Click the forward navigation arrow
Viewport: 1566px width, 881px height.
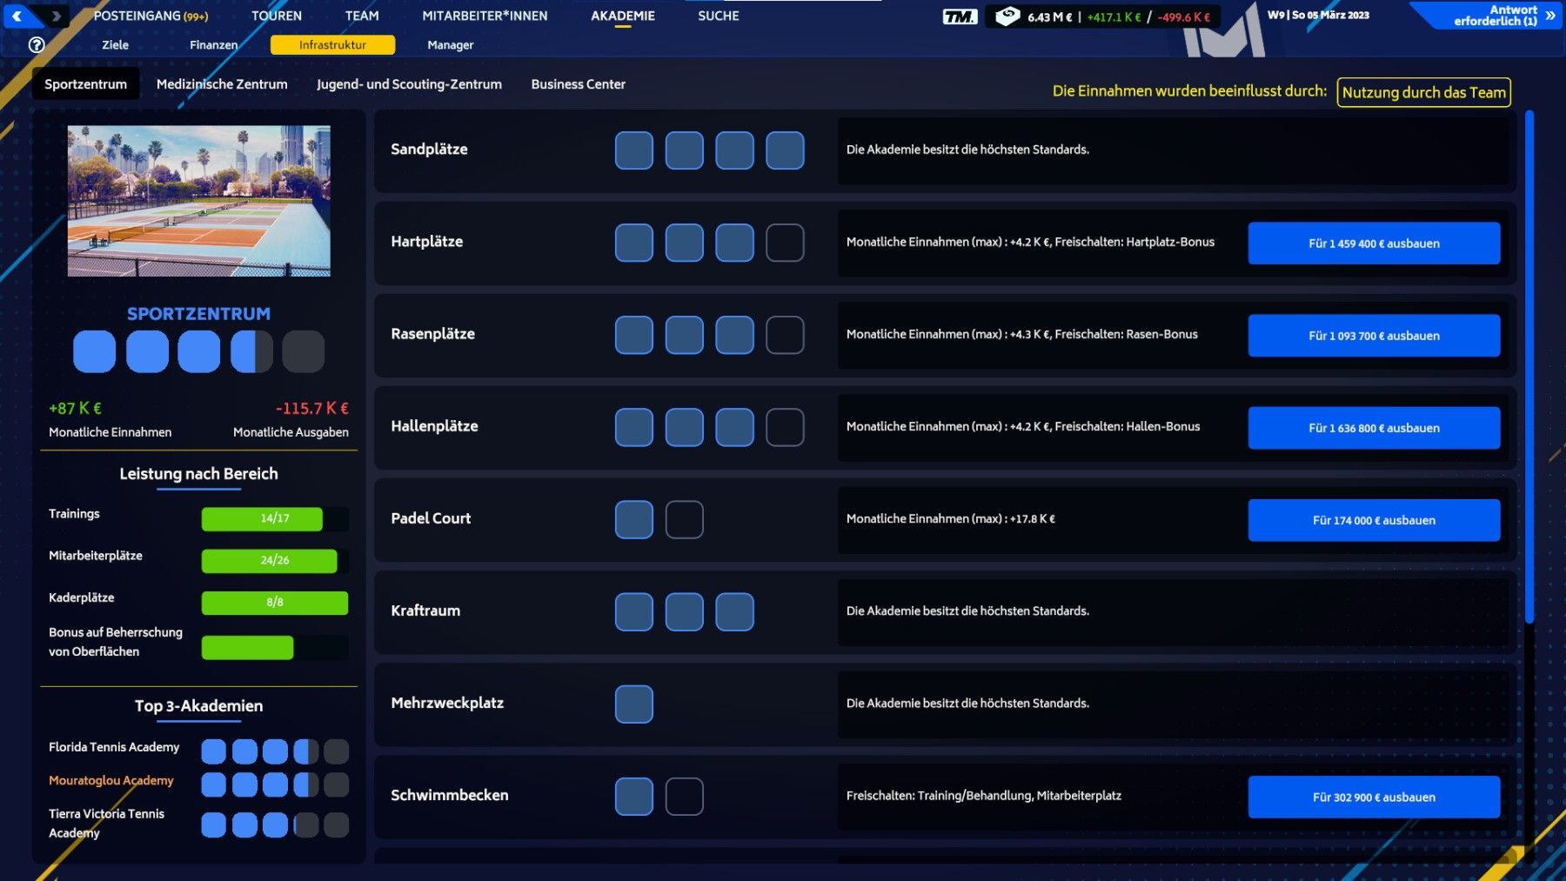56,16
